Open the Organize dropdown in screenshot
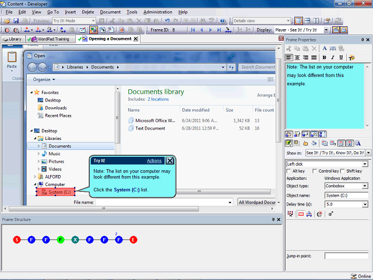This screenshot has width=373, height=280. point(44,79)
